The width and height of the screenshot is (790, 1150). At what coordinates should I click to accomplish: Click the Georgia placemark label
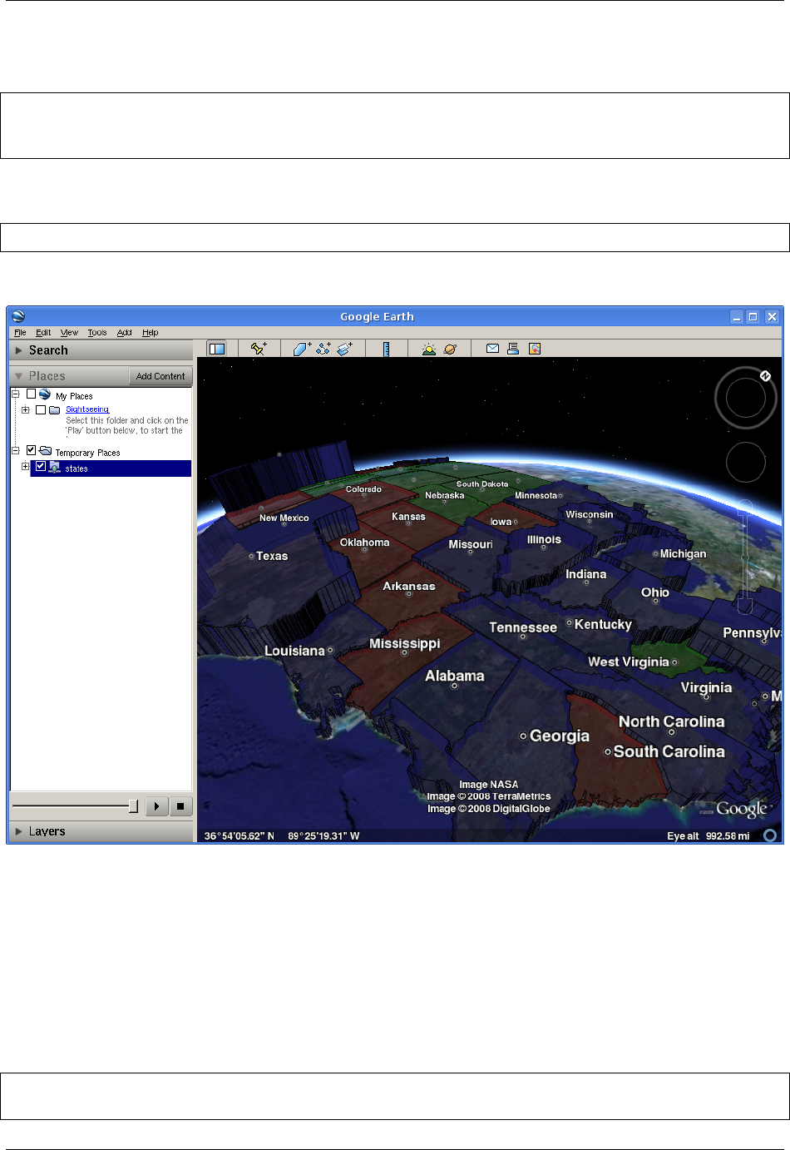(560, 736)
